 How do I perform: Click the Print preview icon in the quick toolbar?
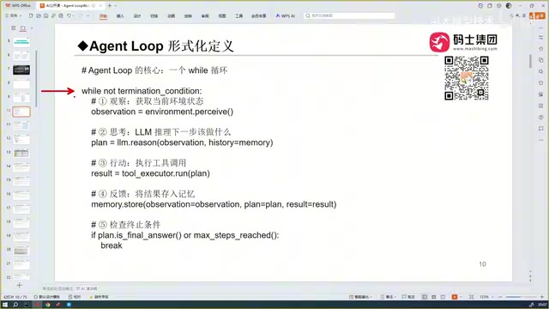pos(61,15)
